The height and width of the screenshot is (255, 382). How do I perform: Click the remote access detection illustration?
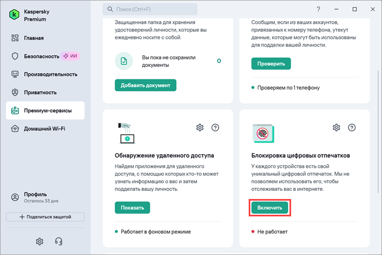127,133
